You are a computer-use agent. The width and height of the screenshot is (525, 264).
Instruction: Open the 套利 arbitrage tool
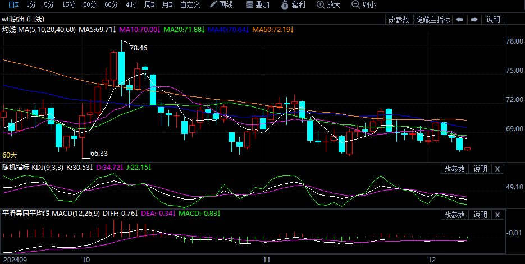point(293,5)
